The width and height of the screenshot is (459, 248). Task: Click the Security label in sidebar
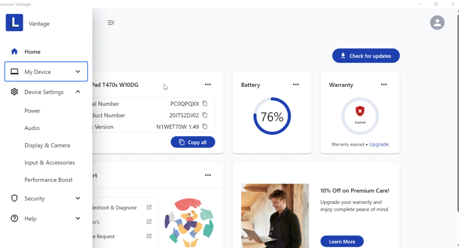coord(35,198)
